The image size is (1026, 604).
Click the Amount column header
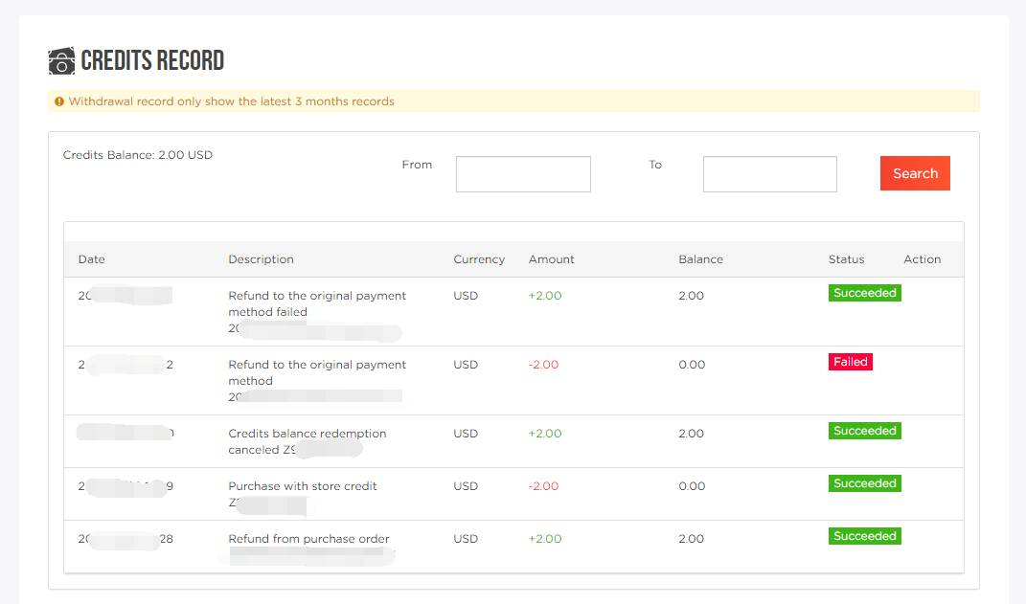pyautogui.click(x=551, y=259)
